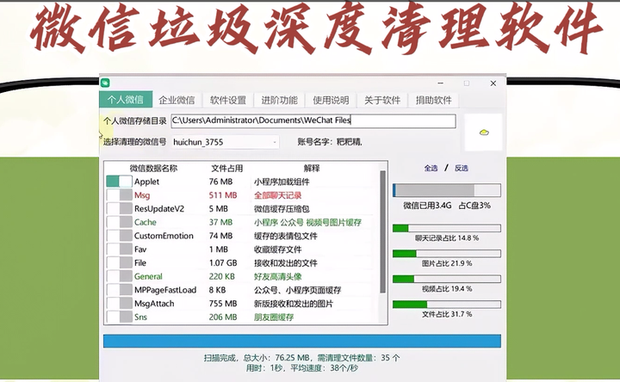620x382 pixels.
Task: Click the 朋友圈缓存 description
Action: coord(274,317)
